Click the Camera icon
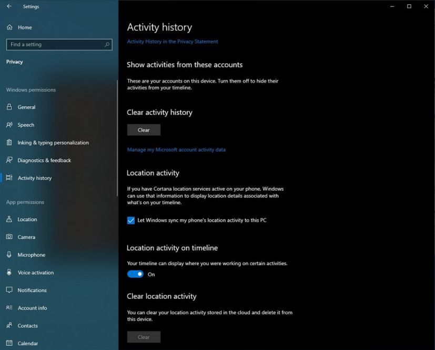Image resolution: width=435 pixels, height=350 pixels. pyautogui.click(x=9, y=237)
